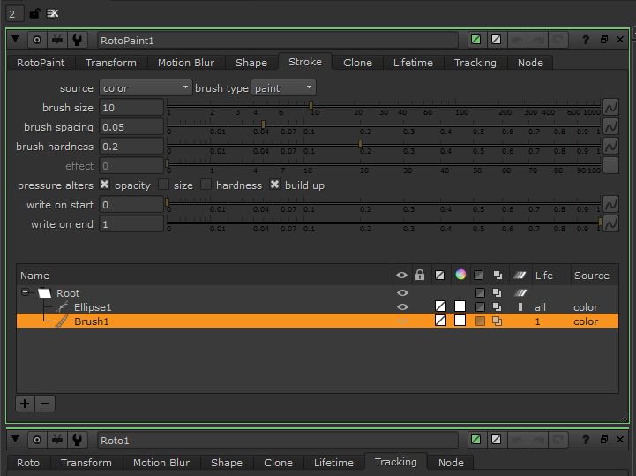Switch to Lifetime tab in RotoPaint1
636x476 pixels.
point(413,63)
